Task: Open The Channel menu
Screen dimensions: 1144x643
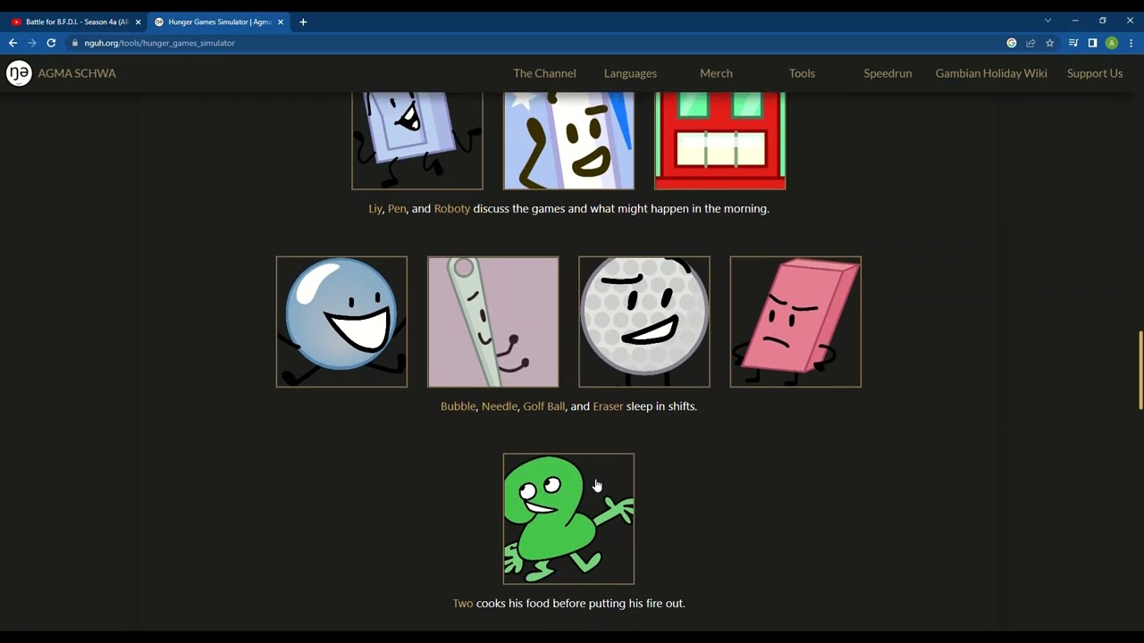Action: (x=544, y=73)
